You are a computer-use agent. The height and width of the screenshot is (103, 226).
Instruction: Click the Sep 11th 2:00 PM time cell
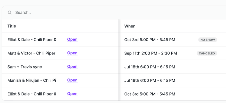coord(150,53)
